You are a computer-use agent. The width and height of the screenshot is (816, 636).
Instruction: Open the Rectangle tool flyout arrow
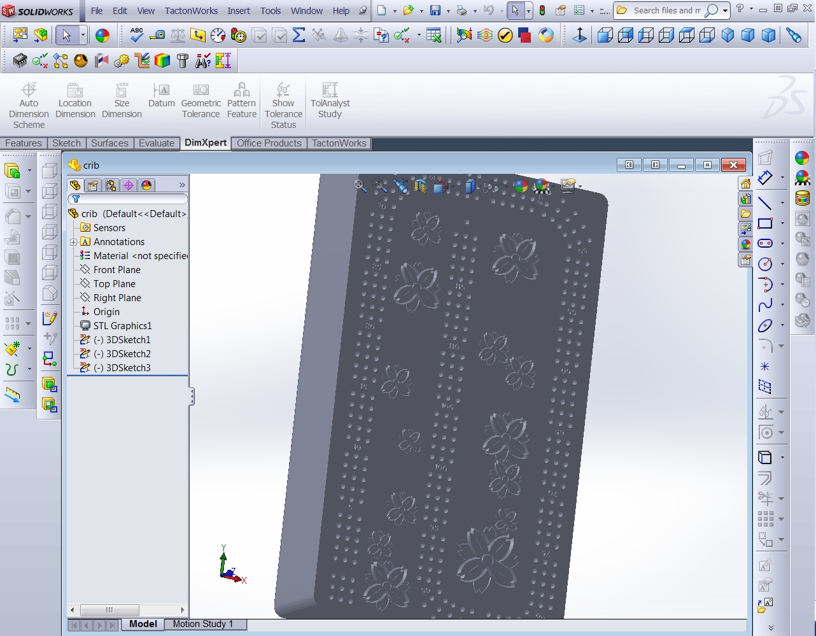(783, 223)
